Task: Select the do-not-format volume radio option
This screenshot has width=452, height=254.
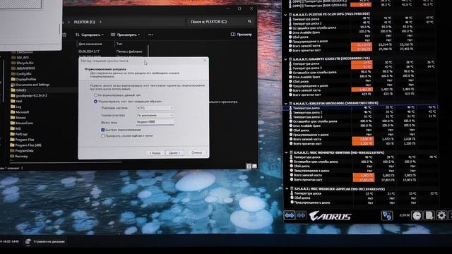Action: click(95, 95)
